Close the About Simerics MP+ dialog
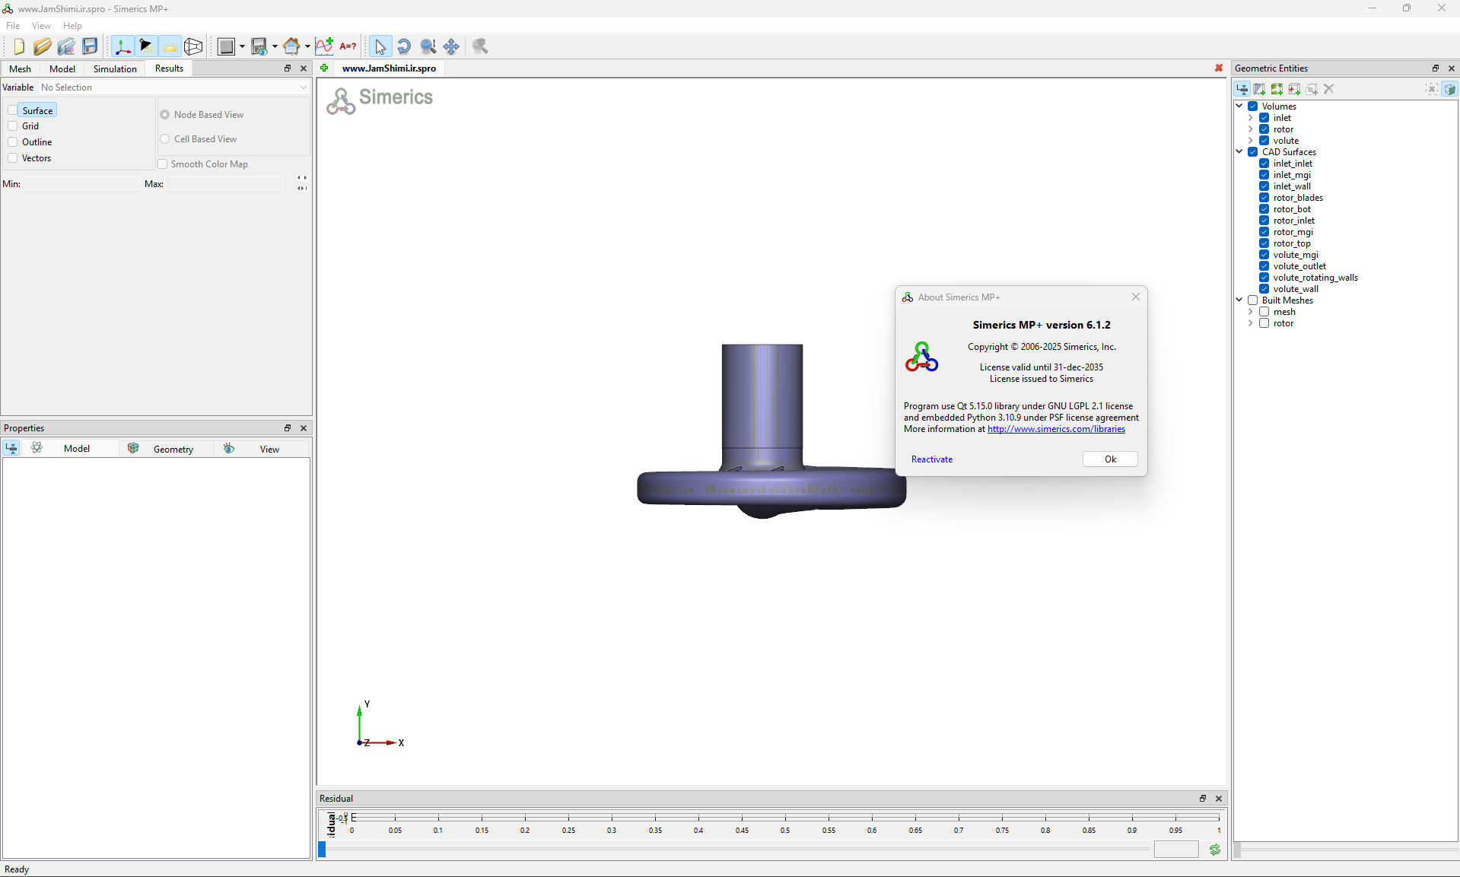The image size is (1460, 877). point(1136,297)
